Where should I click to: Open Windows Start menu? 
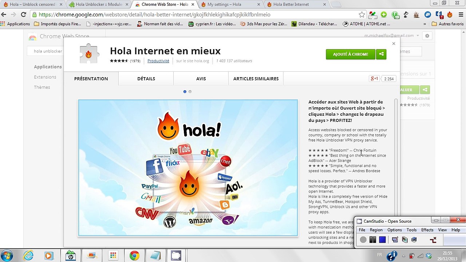pos(7,255)
